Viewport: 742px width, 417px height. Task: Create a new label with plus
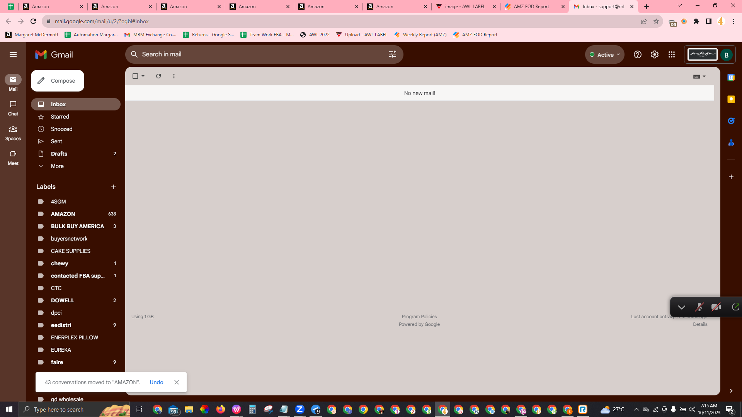[x=114, y=187]
